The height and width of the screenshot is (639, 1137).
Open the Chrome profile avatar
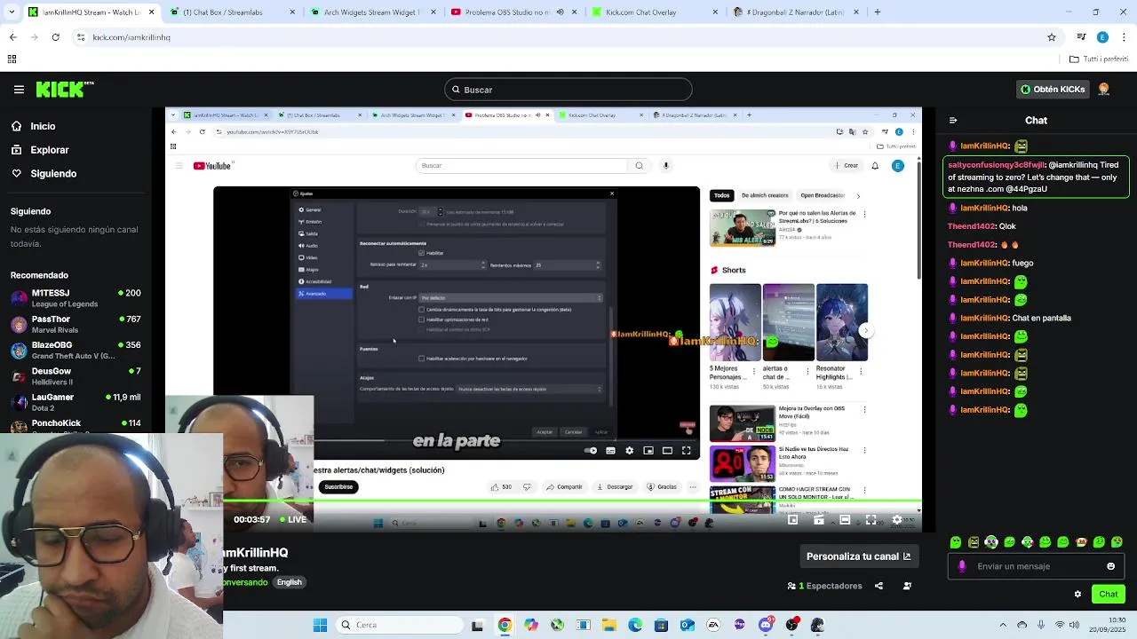coord(1102,37)
